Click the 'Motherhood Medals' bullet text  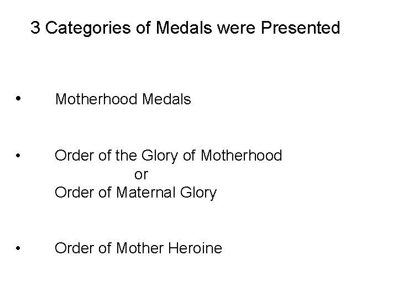point(123,100)
